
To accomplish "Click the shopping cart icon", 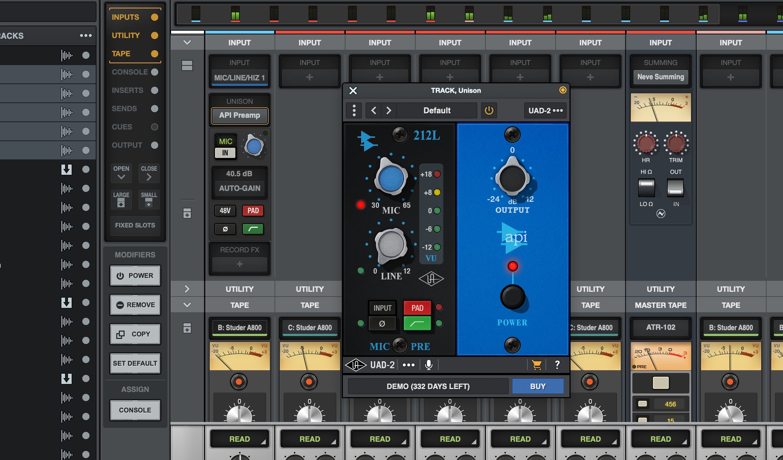I will (537, 365).
